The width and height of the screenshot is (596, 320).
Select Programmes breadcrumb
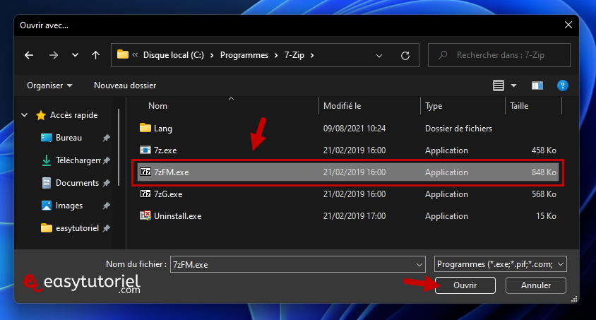[x=244, y=55]
